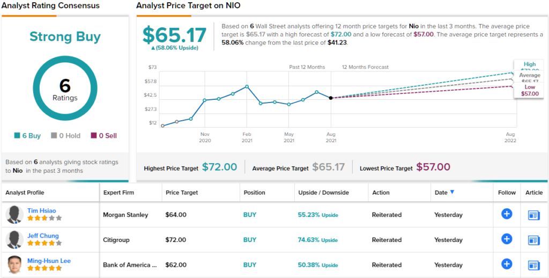Screen dimensions: 549x278
Task: Open article icon for Morgan Stanley rating
Action: coord(534,215)
